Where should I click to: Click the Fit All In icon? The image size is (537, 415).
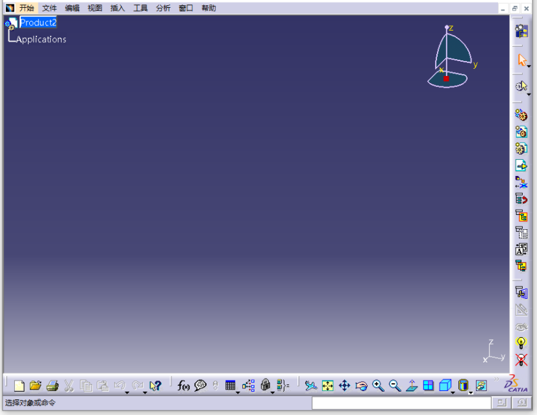pyautogui.click(x=328, y=386)
